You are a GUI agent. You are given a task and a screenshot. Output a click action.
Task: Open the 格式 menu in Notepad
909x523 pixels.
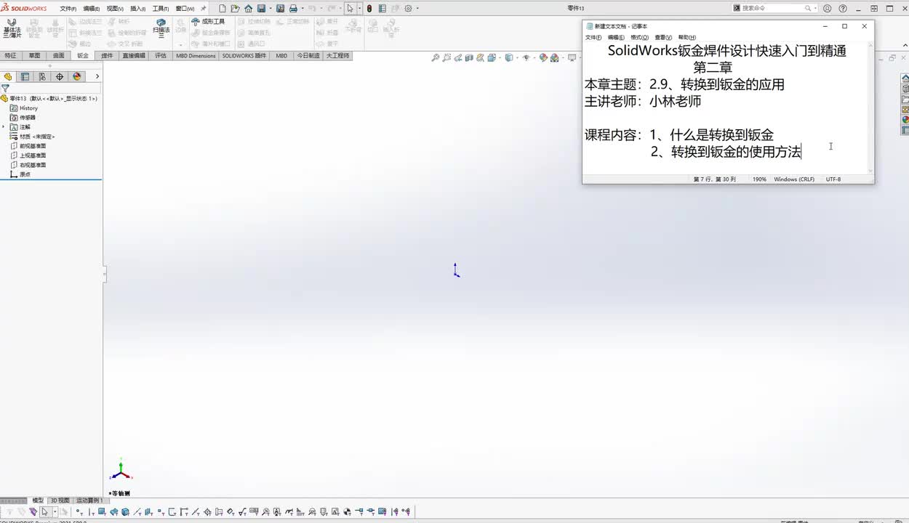pyautogui.click(x=639, y=38)
